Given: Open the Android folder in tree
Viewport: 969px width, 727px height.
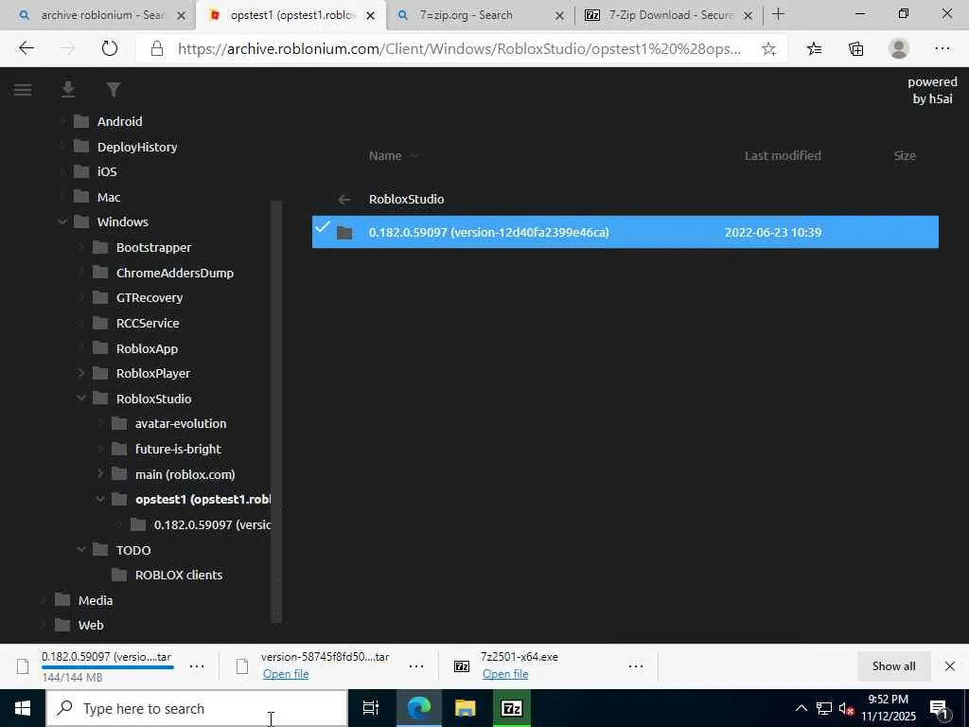Looking at the screenshot, I should [x=119, y=121].
